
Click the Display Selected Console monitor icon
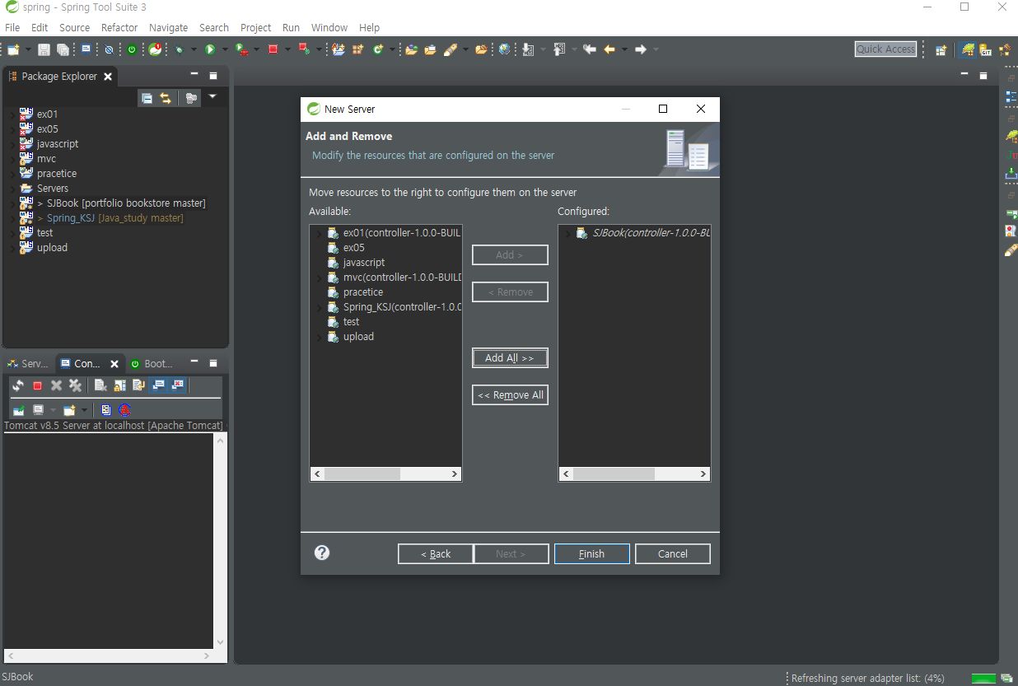[38, 410]
